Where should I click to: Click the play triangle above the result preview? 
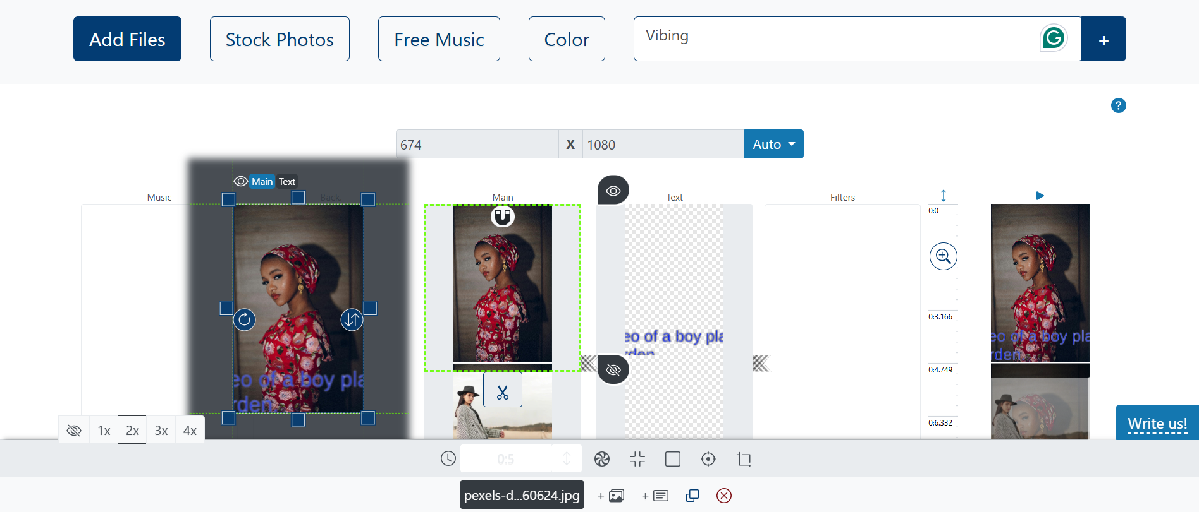(1040, 196)
